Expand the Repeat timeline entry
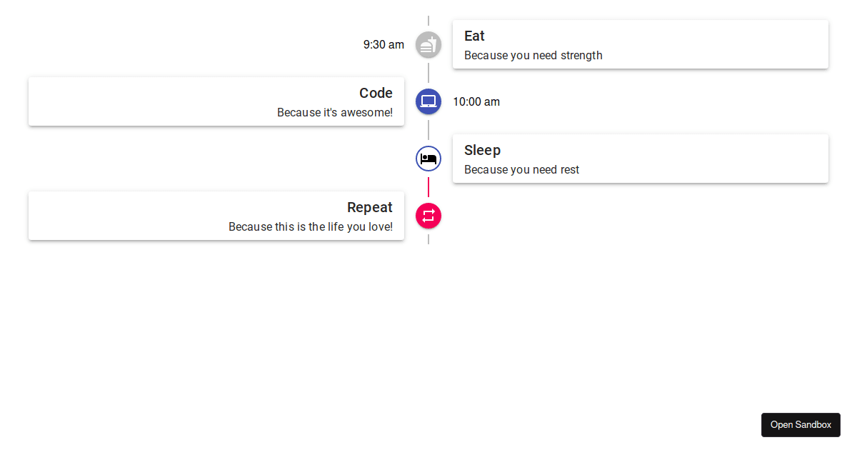Screen dimensions: 857x450 click(x=216, y=215)
